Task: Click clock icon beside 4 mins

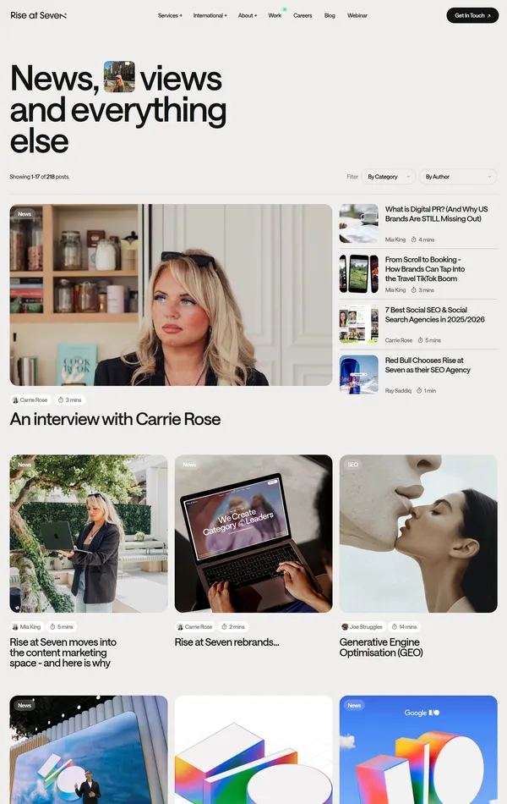Action: [x=414, y=240]
